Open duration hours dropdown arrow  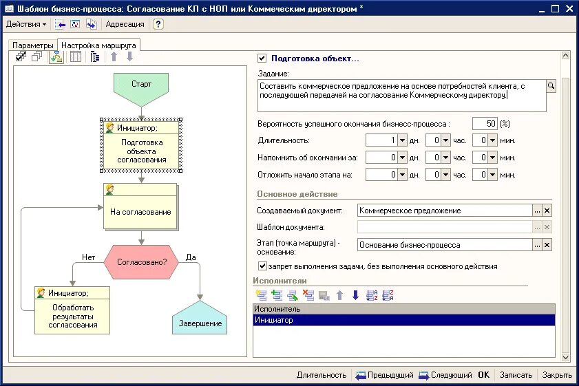pyautogui.click(x=445, y=140)
